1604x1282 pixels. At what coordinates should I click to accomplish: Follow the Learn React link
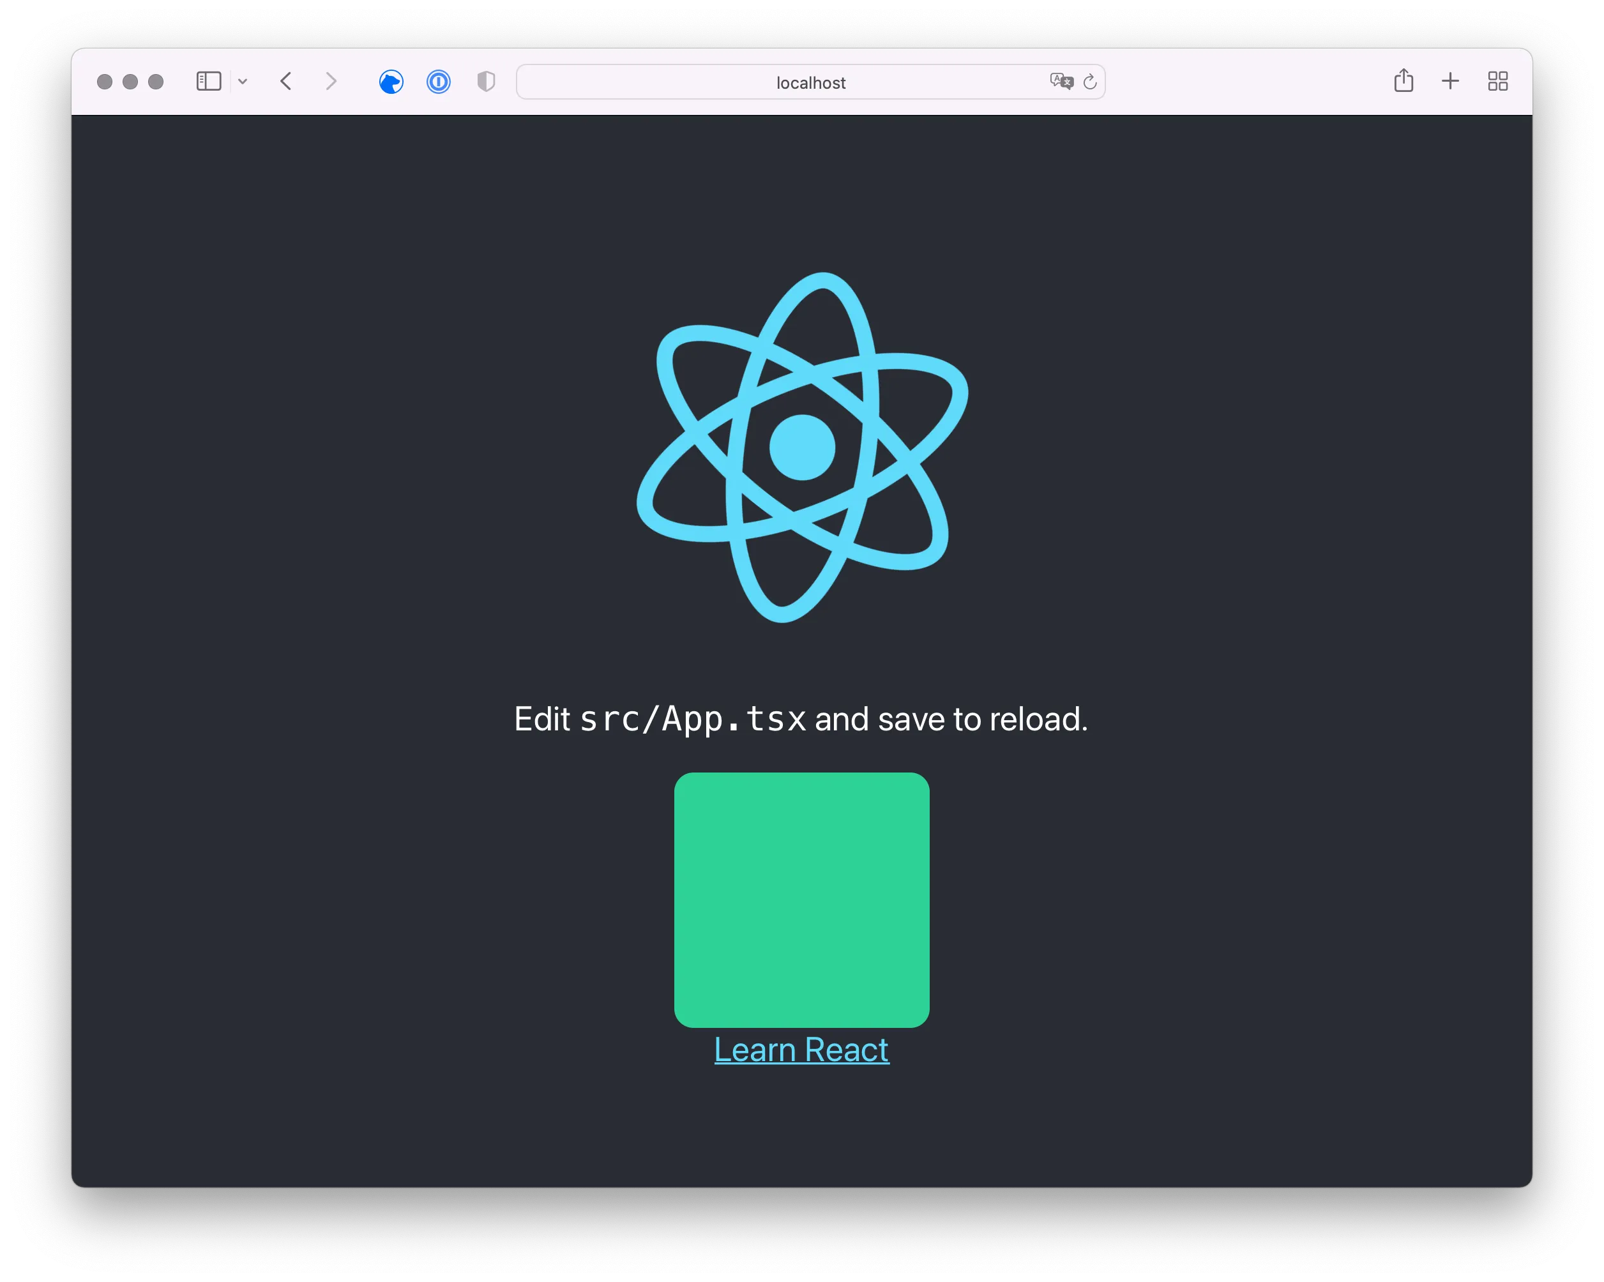[x=801, y=1050]
